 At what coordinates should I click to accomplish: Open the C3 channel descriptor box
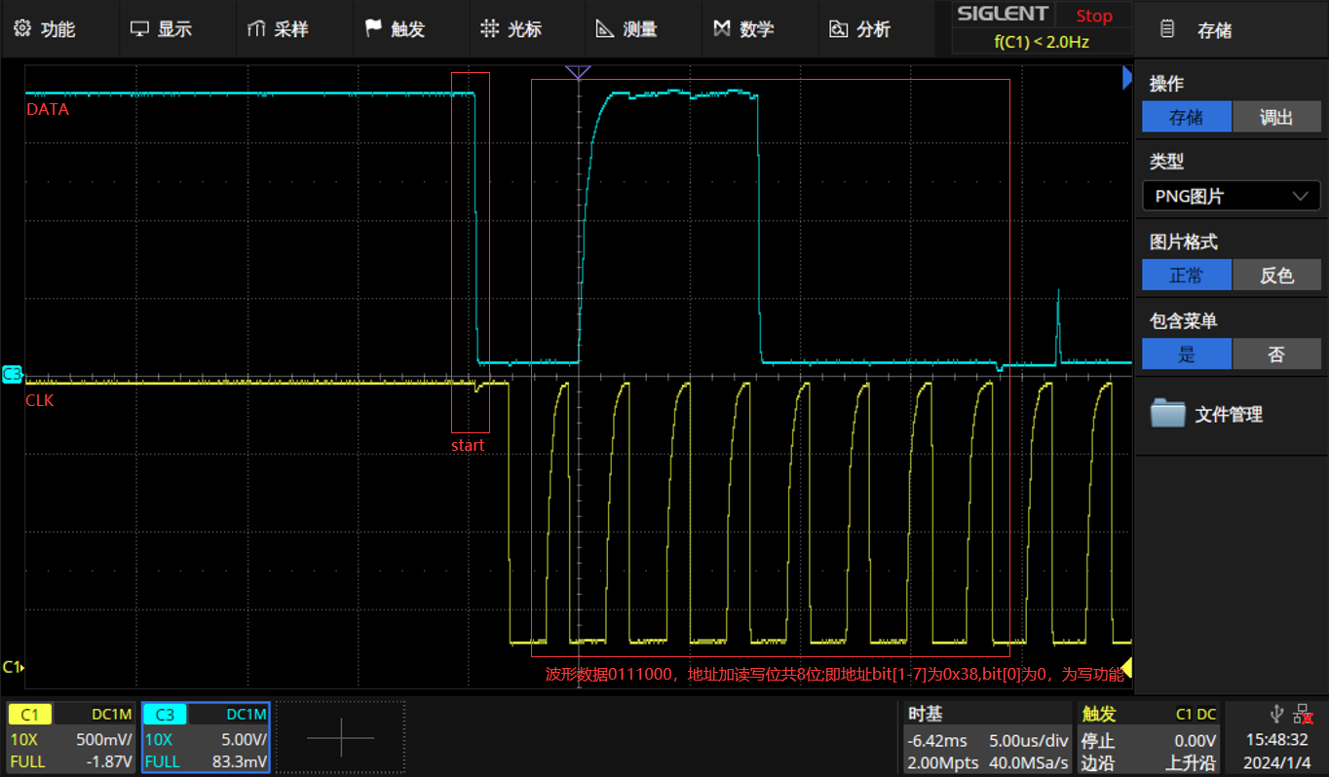(x=206, y=738)
